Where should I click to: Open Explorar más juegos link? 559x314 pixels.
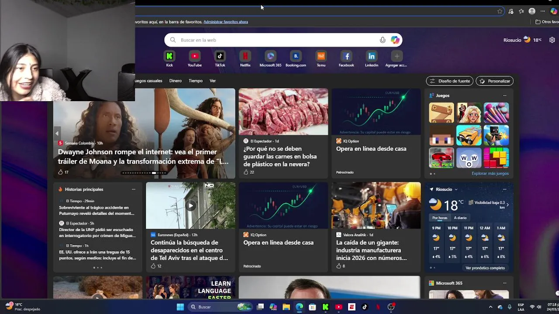490,174
